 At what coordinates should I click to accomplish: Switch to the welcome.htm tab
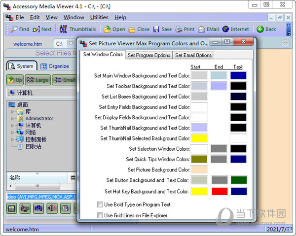click(x=28, y=44)
